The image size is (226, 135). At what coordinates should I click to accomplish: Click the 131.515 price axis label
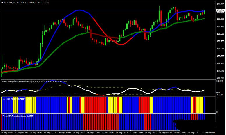click(220, 4)
